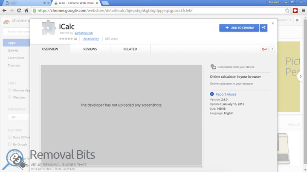
Task: Open the home page icon
Action: coord(26,11)
